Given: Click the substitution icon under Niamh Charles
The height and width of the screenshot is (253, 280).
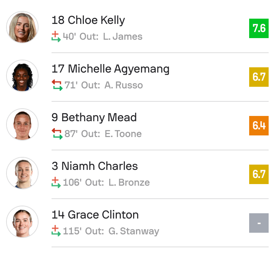Looking at the screenshot, I should pyautogui.click(x=56, y=182).
